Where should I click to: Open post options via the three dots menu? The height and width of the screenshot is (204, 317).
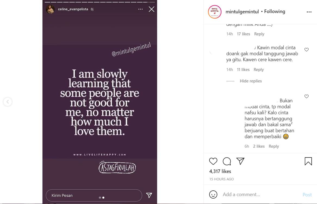[x=309, y=11]
